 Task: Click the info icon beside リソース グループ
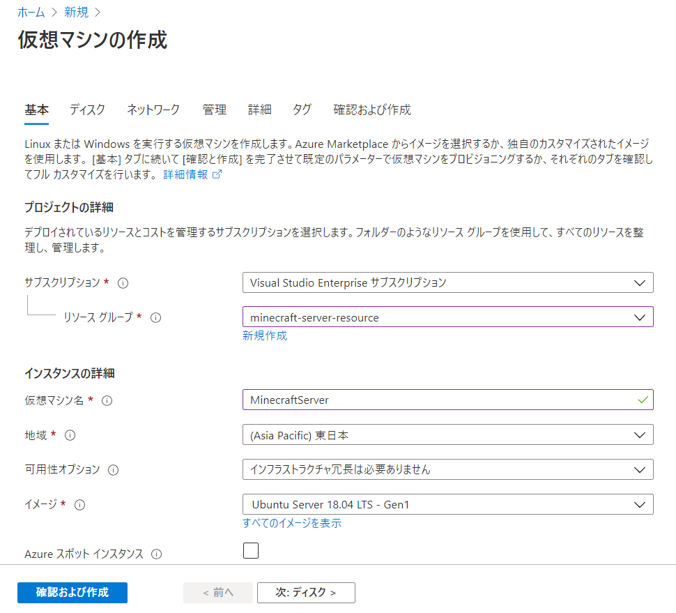(x=155, y=317)
